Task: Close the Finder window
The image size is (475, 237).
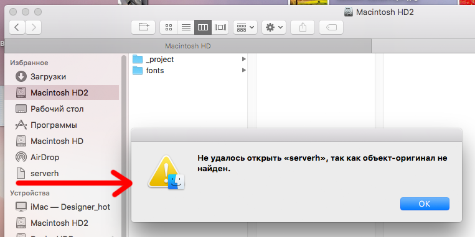Action: [x=13, y=12]
